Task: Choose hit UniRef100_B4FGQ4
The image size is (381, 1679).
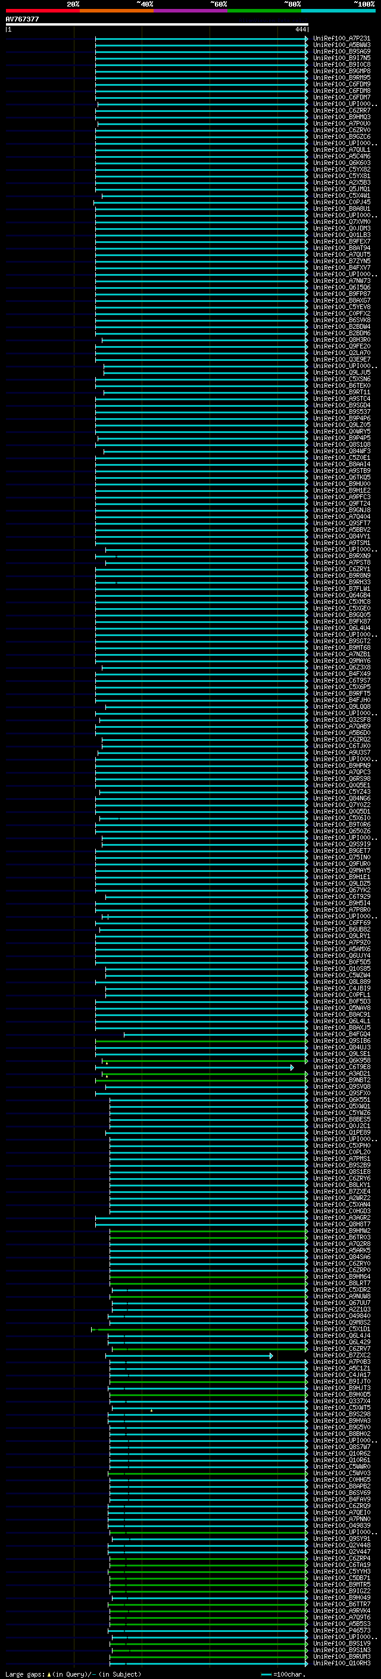Action: pos(341,1035)
